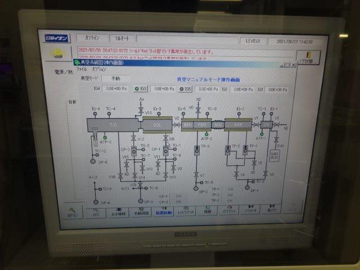Click the V10 valve symbol
Viewport: 360px width, 270px height.
(x=166, y=175)
